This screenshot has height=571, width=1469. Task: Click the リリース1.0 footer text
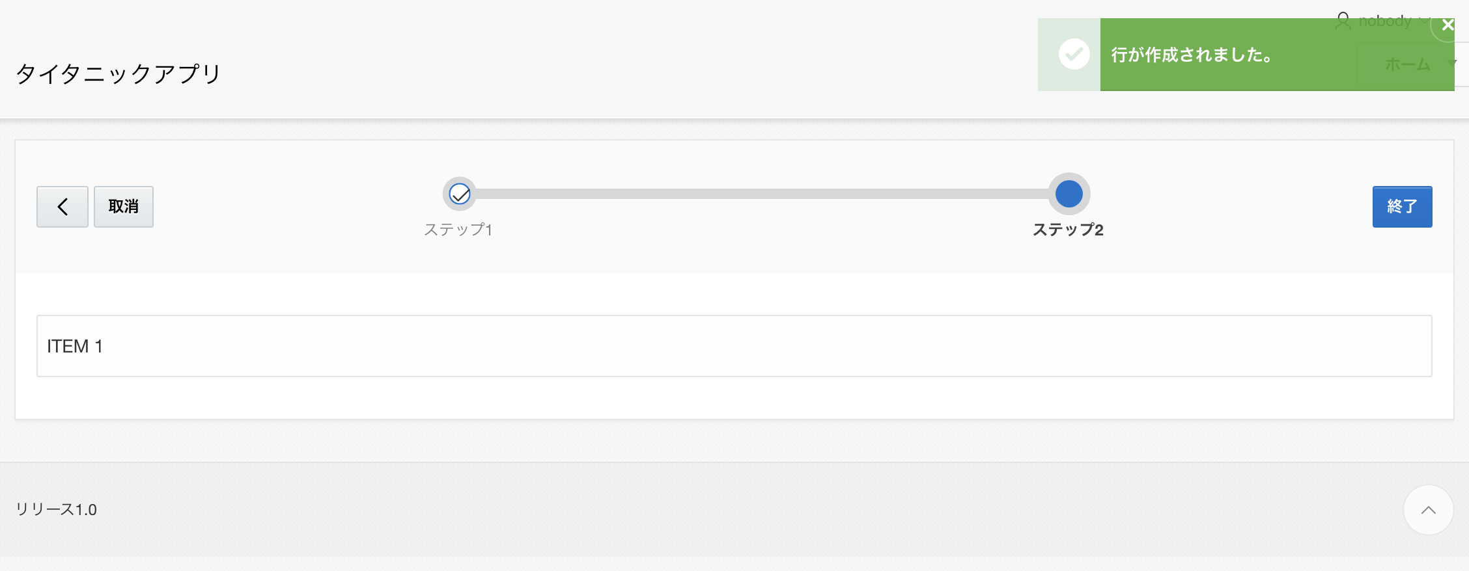click(57, 509)
